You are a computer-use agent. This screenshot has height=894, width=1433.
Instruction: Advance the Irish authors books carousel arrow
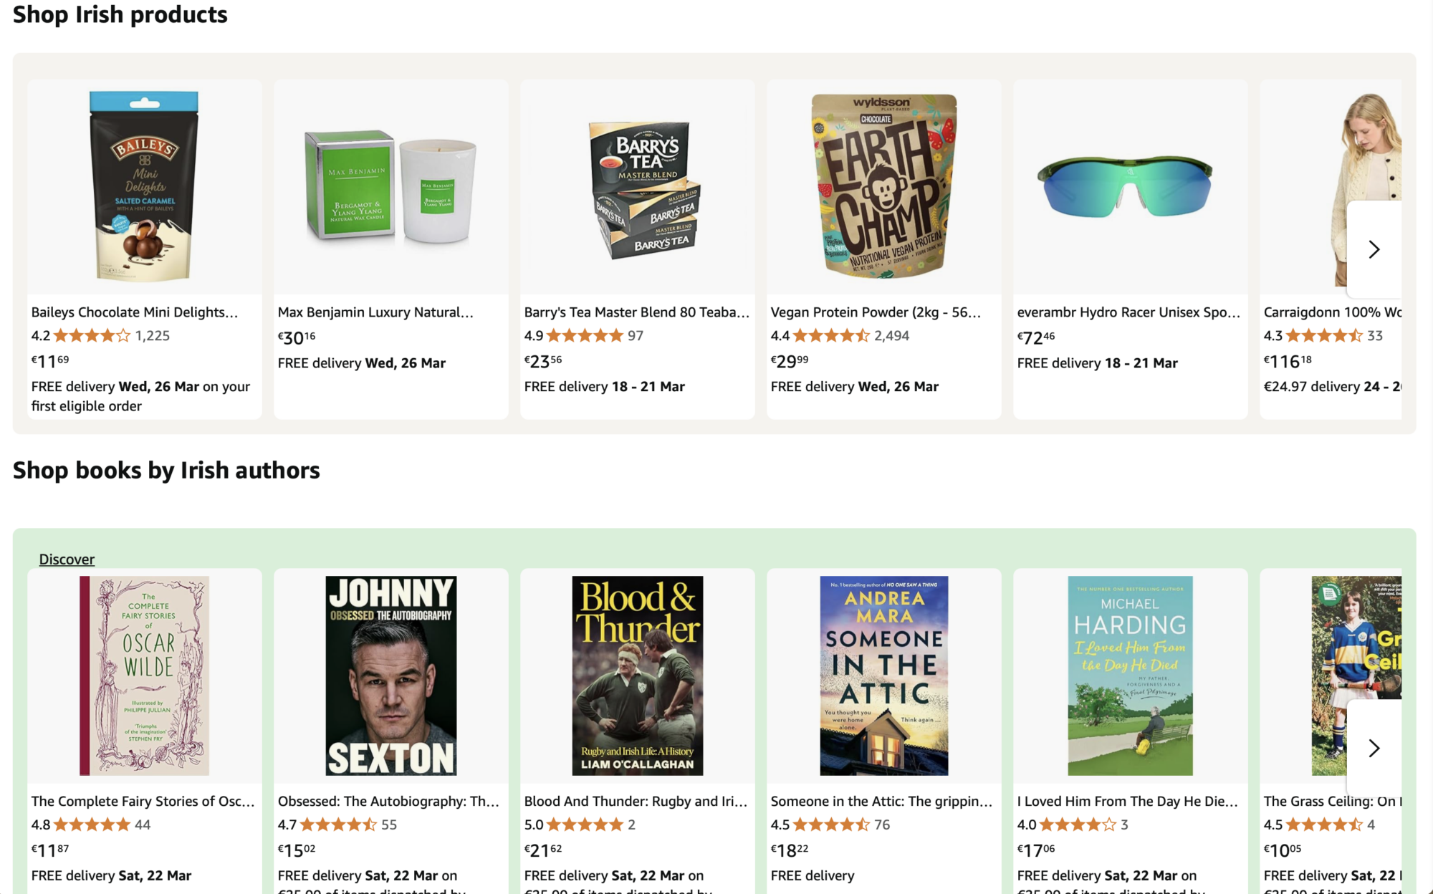pos(1374,748)
